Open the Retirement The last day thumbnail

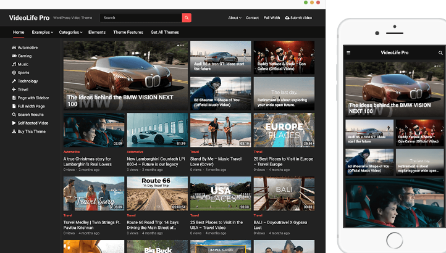tap(284, 94)
